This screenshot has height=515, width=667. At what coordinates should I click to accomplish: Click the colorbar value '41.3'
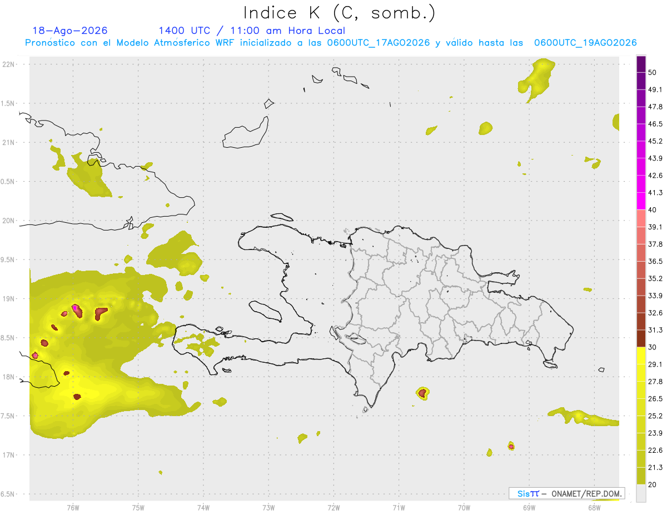click(655, 193)
